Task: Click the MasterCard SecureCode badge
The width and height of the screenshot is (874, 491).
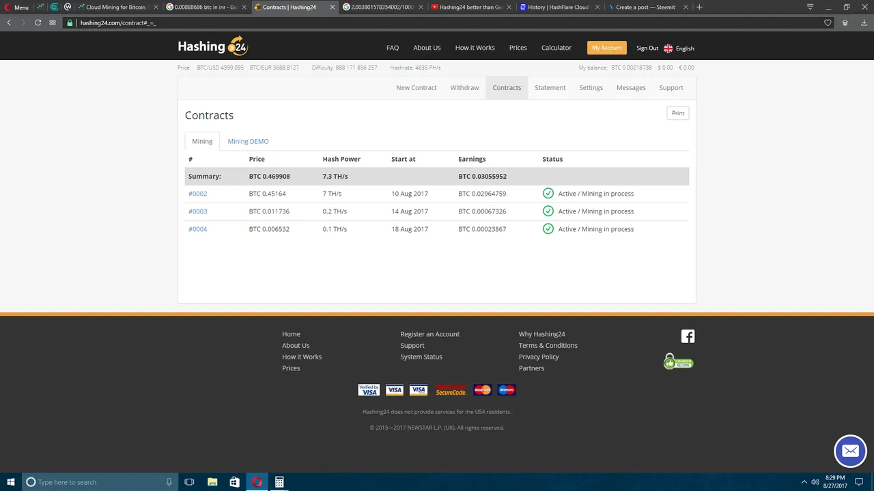Action: point(451,390)
